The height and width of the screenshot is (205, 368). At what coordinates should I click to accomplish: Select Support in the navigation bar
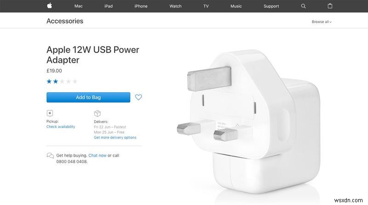pos(271,6)
